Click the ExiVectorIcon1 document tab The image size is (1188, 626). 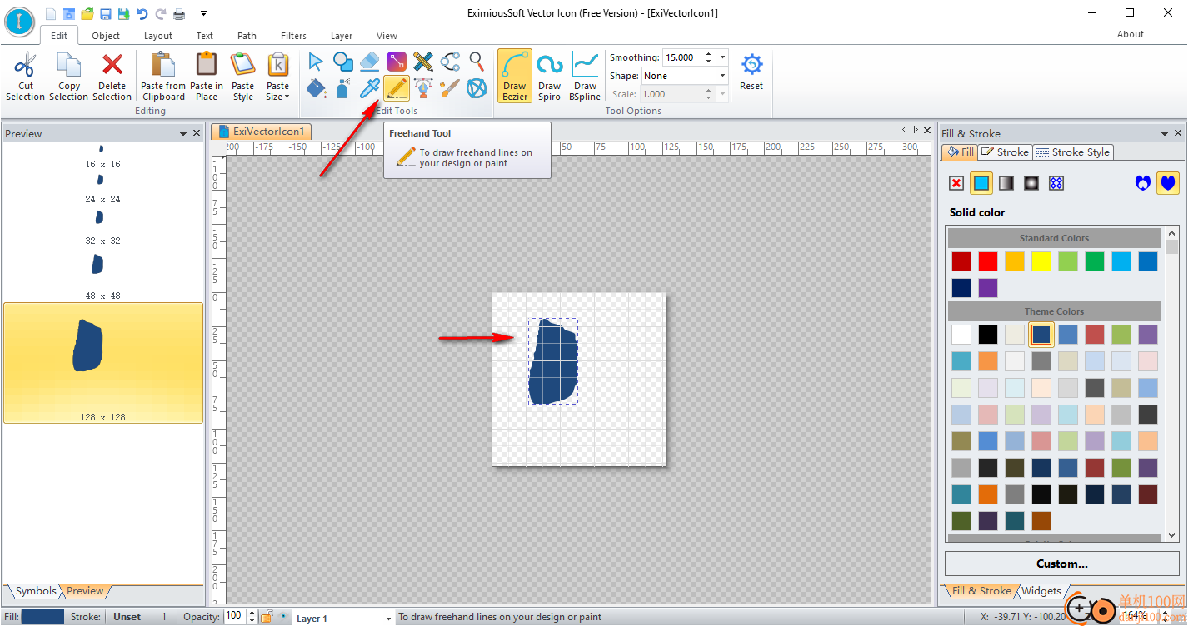pyautogui.click(x=262, y=132)
